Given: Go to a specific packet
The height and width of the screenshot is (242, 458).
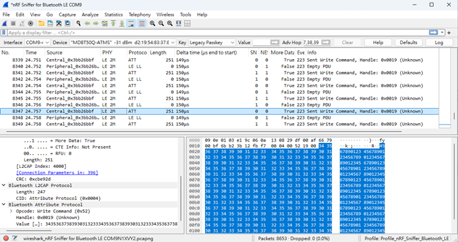Looking at the screenshot, I should [x=104, y=24].
